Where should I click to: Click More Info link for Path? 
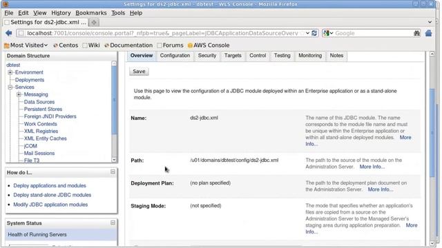tap(372, 167)
